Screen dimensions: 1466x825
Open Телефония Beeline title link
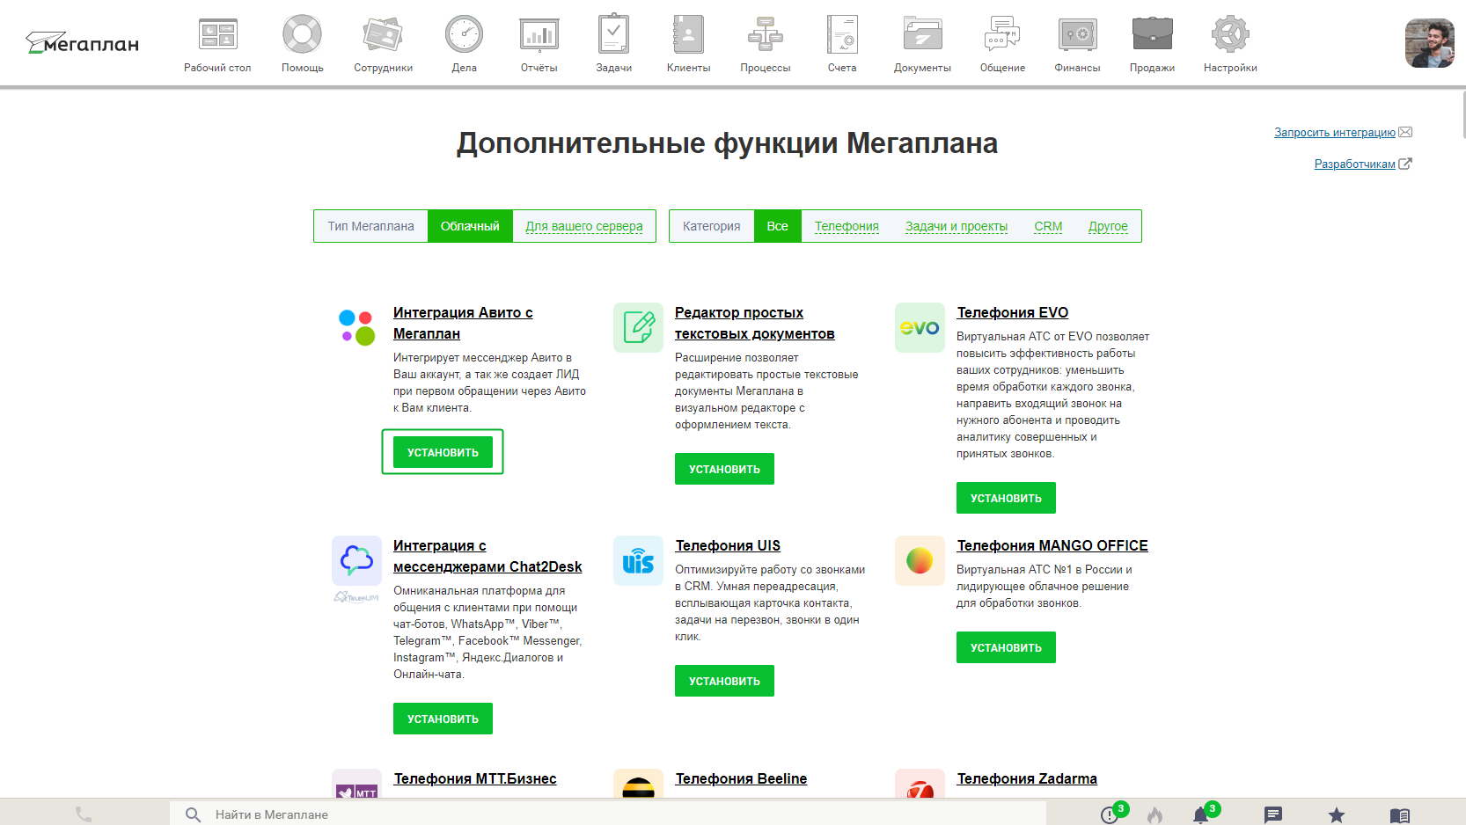(741, 778)
